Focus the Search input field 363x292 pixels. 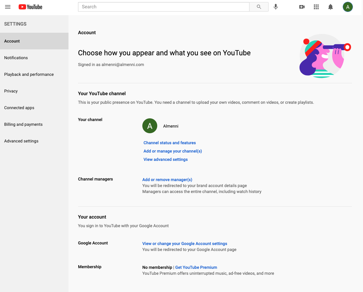click(164, 7)
